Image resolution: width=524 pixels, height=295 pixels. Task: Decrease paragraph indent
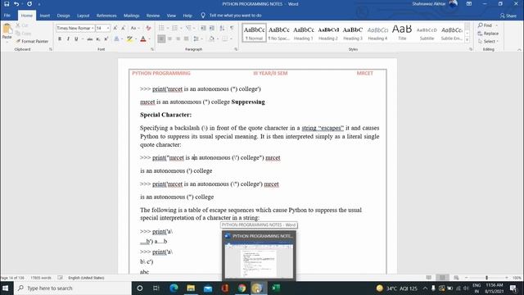pyautogui.click(x=203, y=28)
